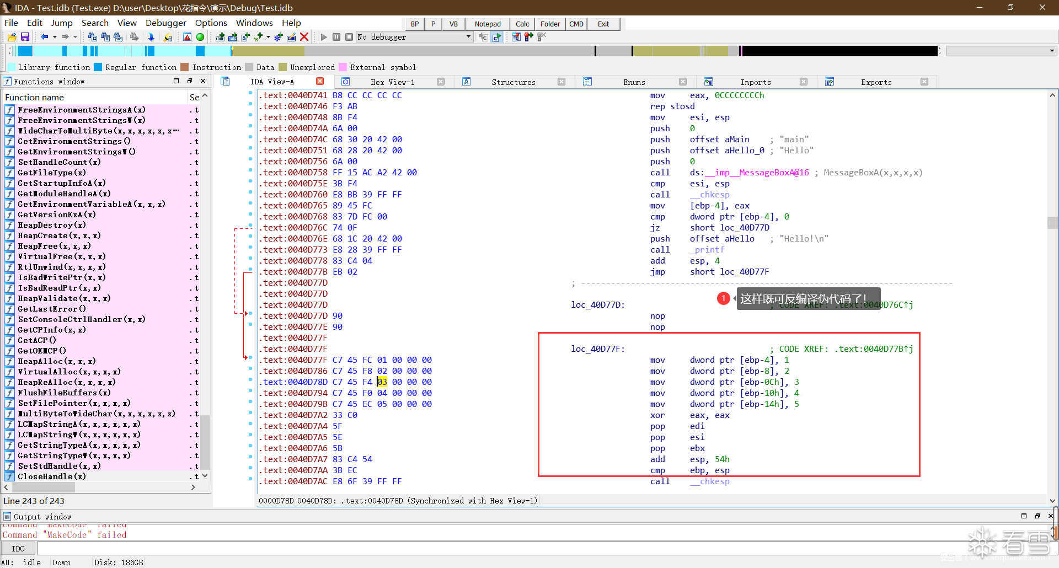Click the green circle toolbar icon
The height and width of the screenshot is (568, 1059).
coord(200,37)
